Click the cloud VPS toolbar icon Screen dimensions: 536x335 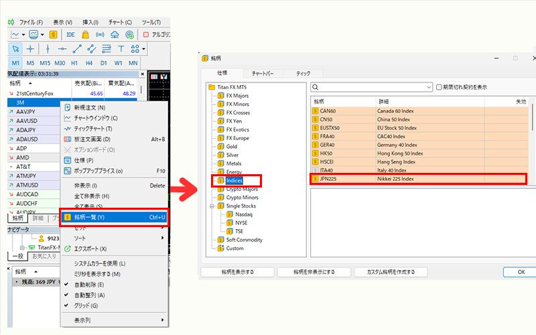[x=115, y=34]
